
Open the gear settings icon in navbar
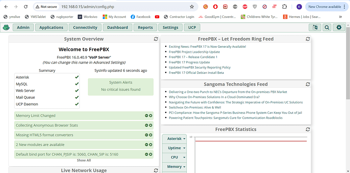(x=339, y=27)
